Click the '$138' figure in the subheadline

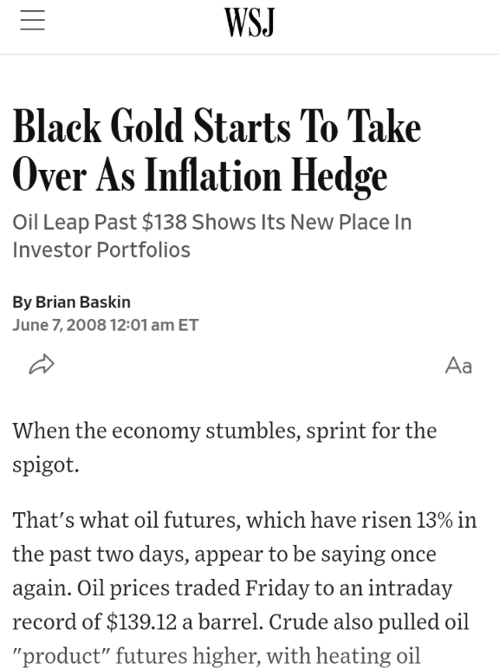165,223
